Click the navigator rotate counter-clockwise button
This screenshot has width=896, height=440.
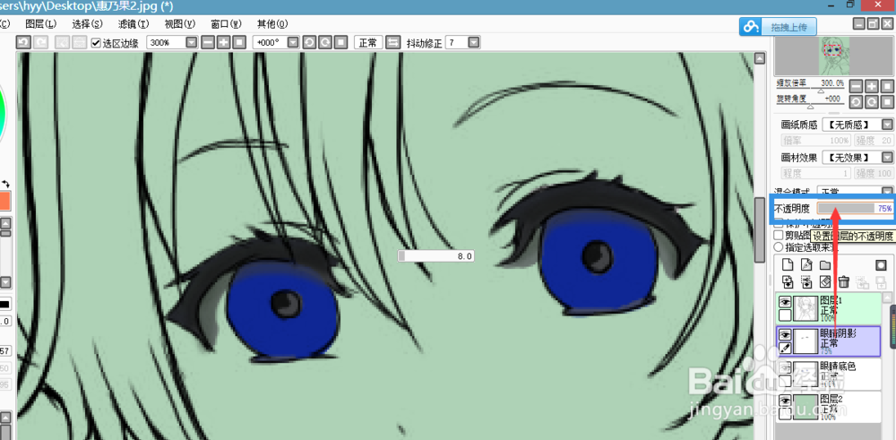(856, 102)
